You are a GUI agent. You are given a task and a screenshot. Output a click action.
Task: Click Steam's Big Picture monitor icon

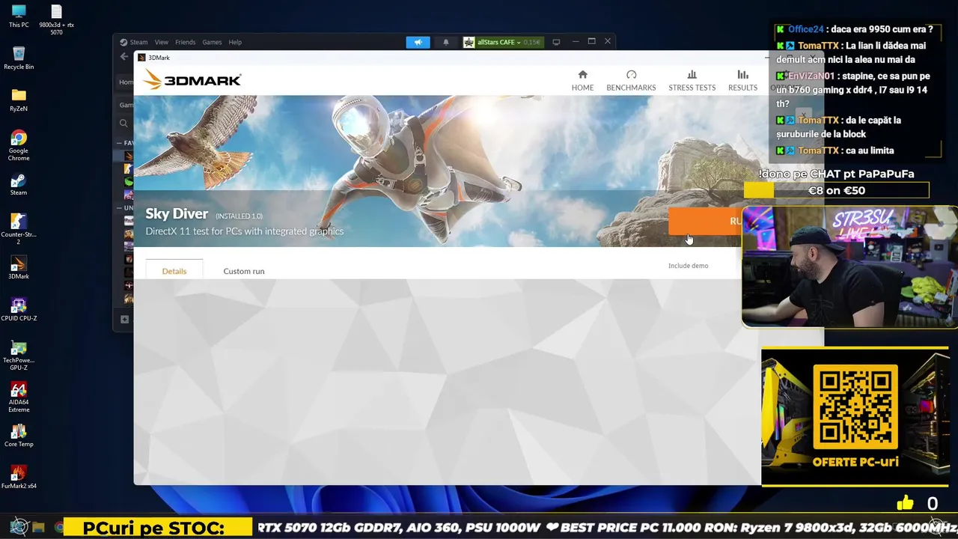click(x=556, y=42)
